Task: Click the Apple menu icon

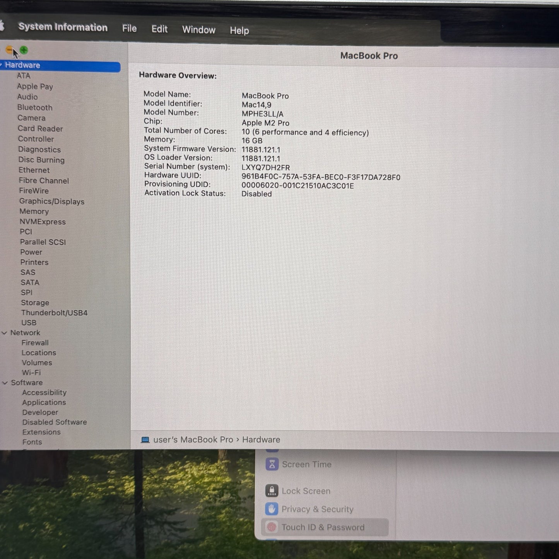Action: click(x=2, y=26)
